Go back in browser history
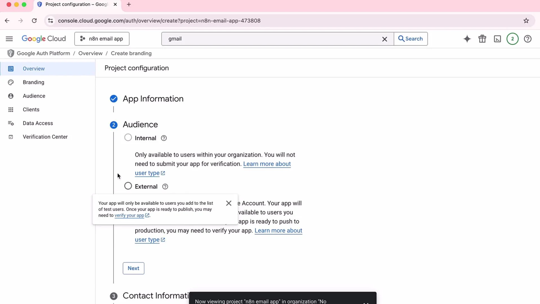The height and width of the screenshot is (304, 540). [x=7, y=21]
